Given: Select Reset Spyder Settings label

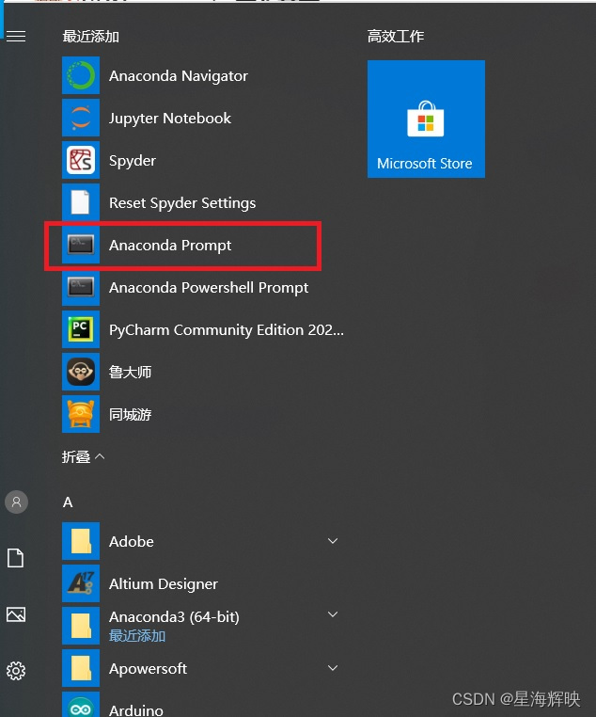Looking at the screenshot, I should coord(182,203).
